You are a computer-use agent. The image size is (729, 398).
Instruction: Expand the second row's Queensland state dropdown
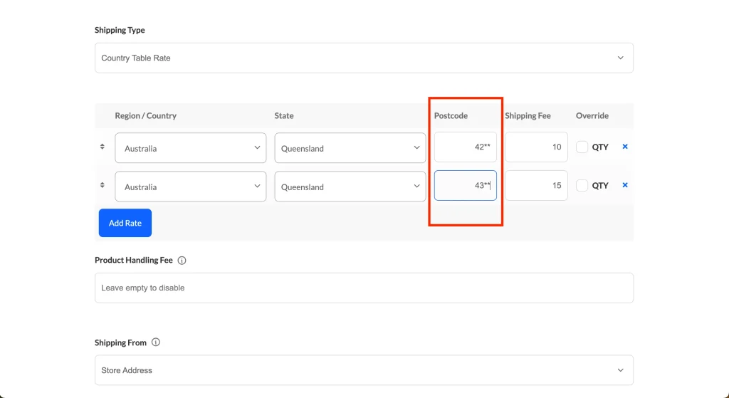click(x=350, y=187)
